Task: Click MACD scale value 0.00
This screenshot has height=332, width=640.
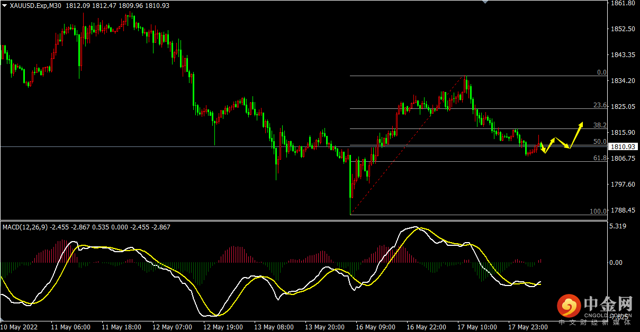Action: pos(617,263)
